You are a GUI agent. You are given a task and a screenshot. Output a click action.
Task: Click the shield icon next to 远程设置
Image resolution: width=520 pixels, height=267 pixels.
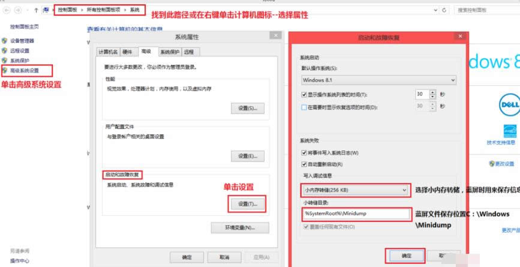(x=5, y=51)
